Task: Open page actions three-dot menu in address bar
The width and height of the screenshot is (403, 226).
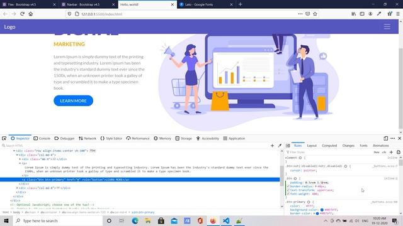Action: (300, 14)
